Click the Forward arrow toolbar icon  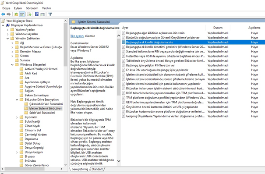coord(9,14)
